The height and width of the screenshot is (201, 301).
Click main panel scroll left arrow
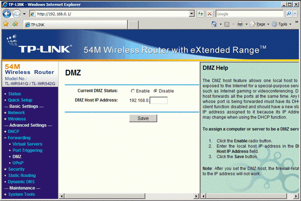[62, 196]
